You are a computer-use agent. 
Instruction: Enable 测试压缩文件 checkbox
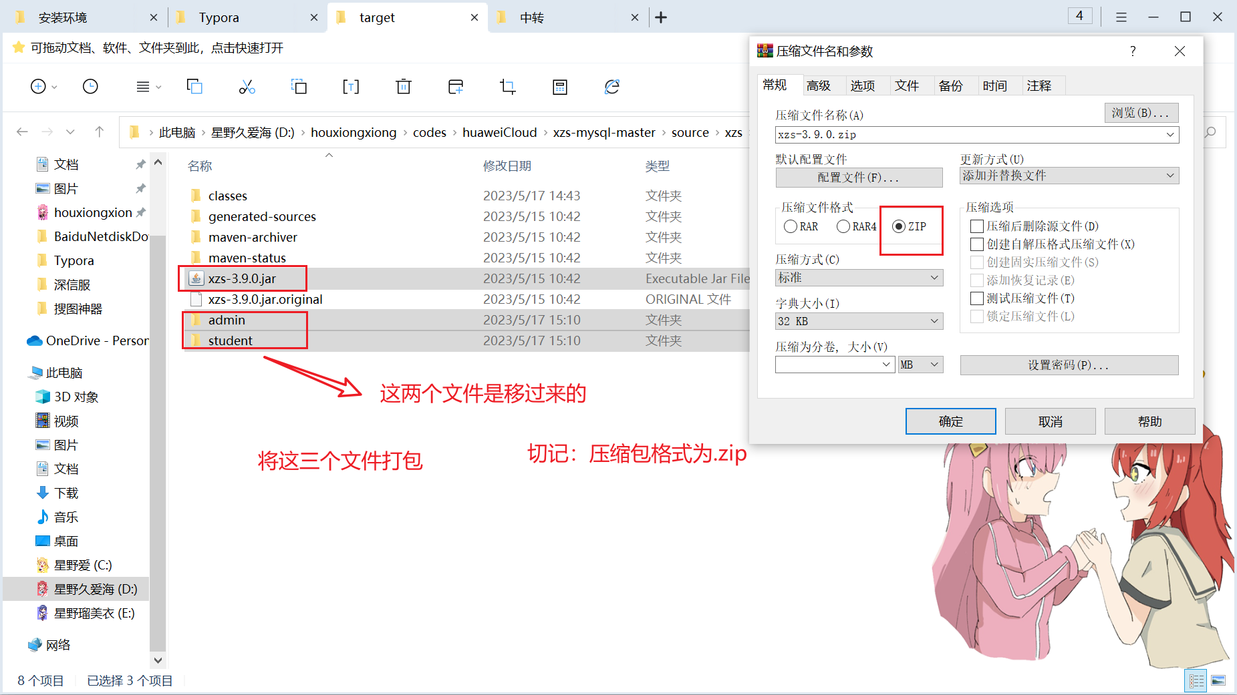click(977, 298)
